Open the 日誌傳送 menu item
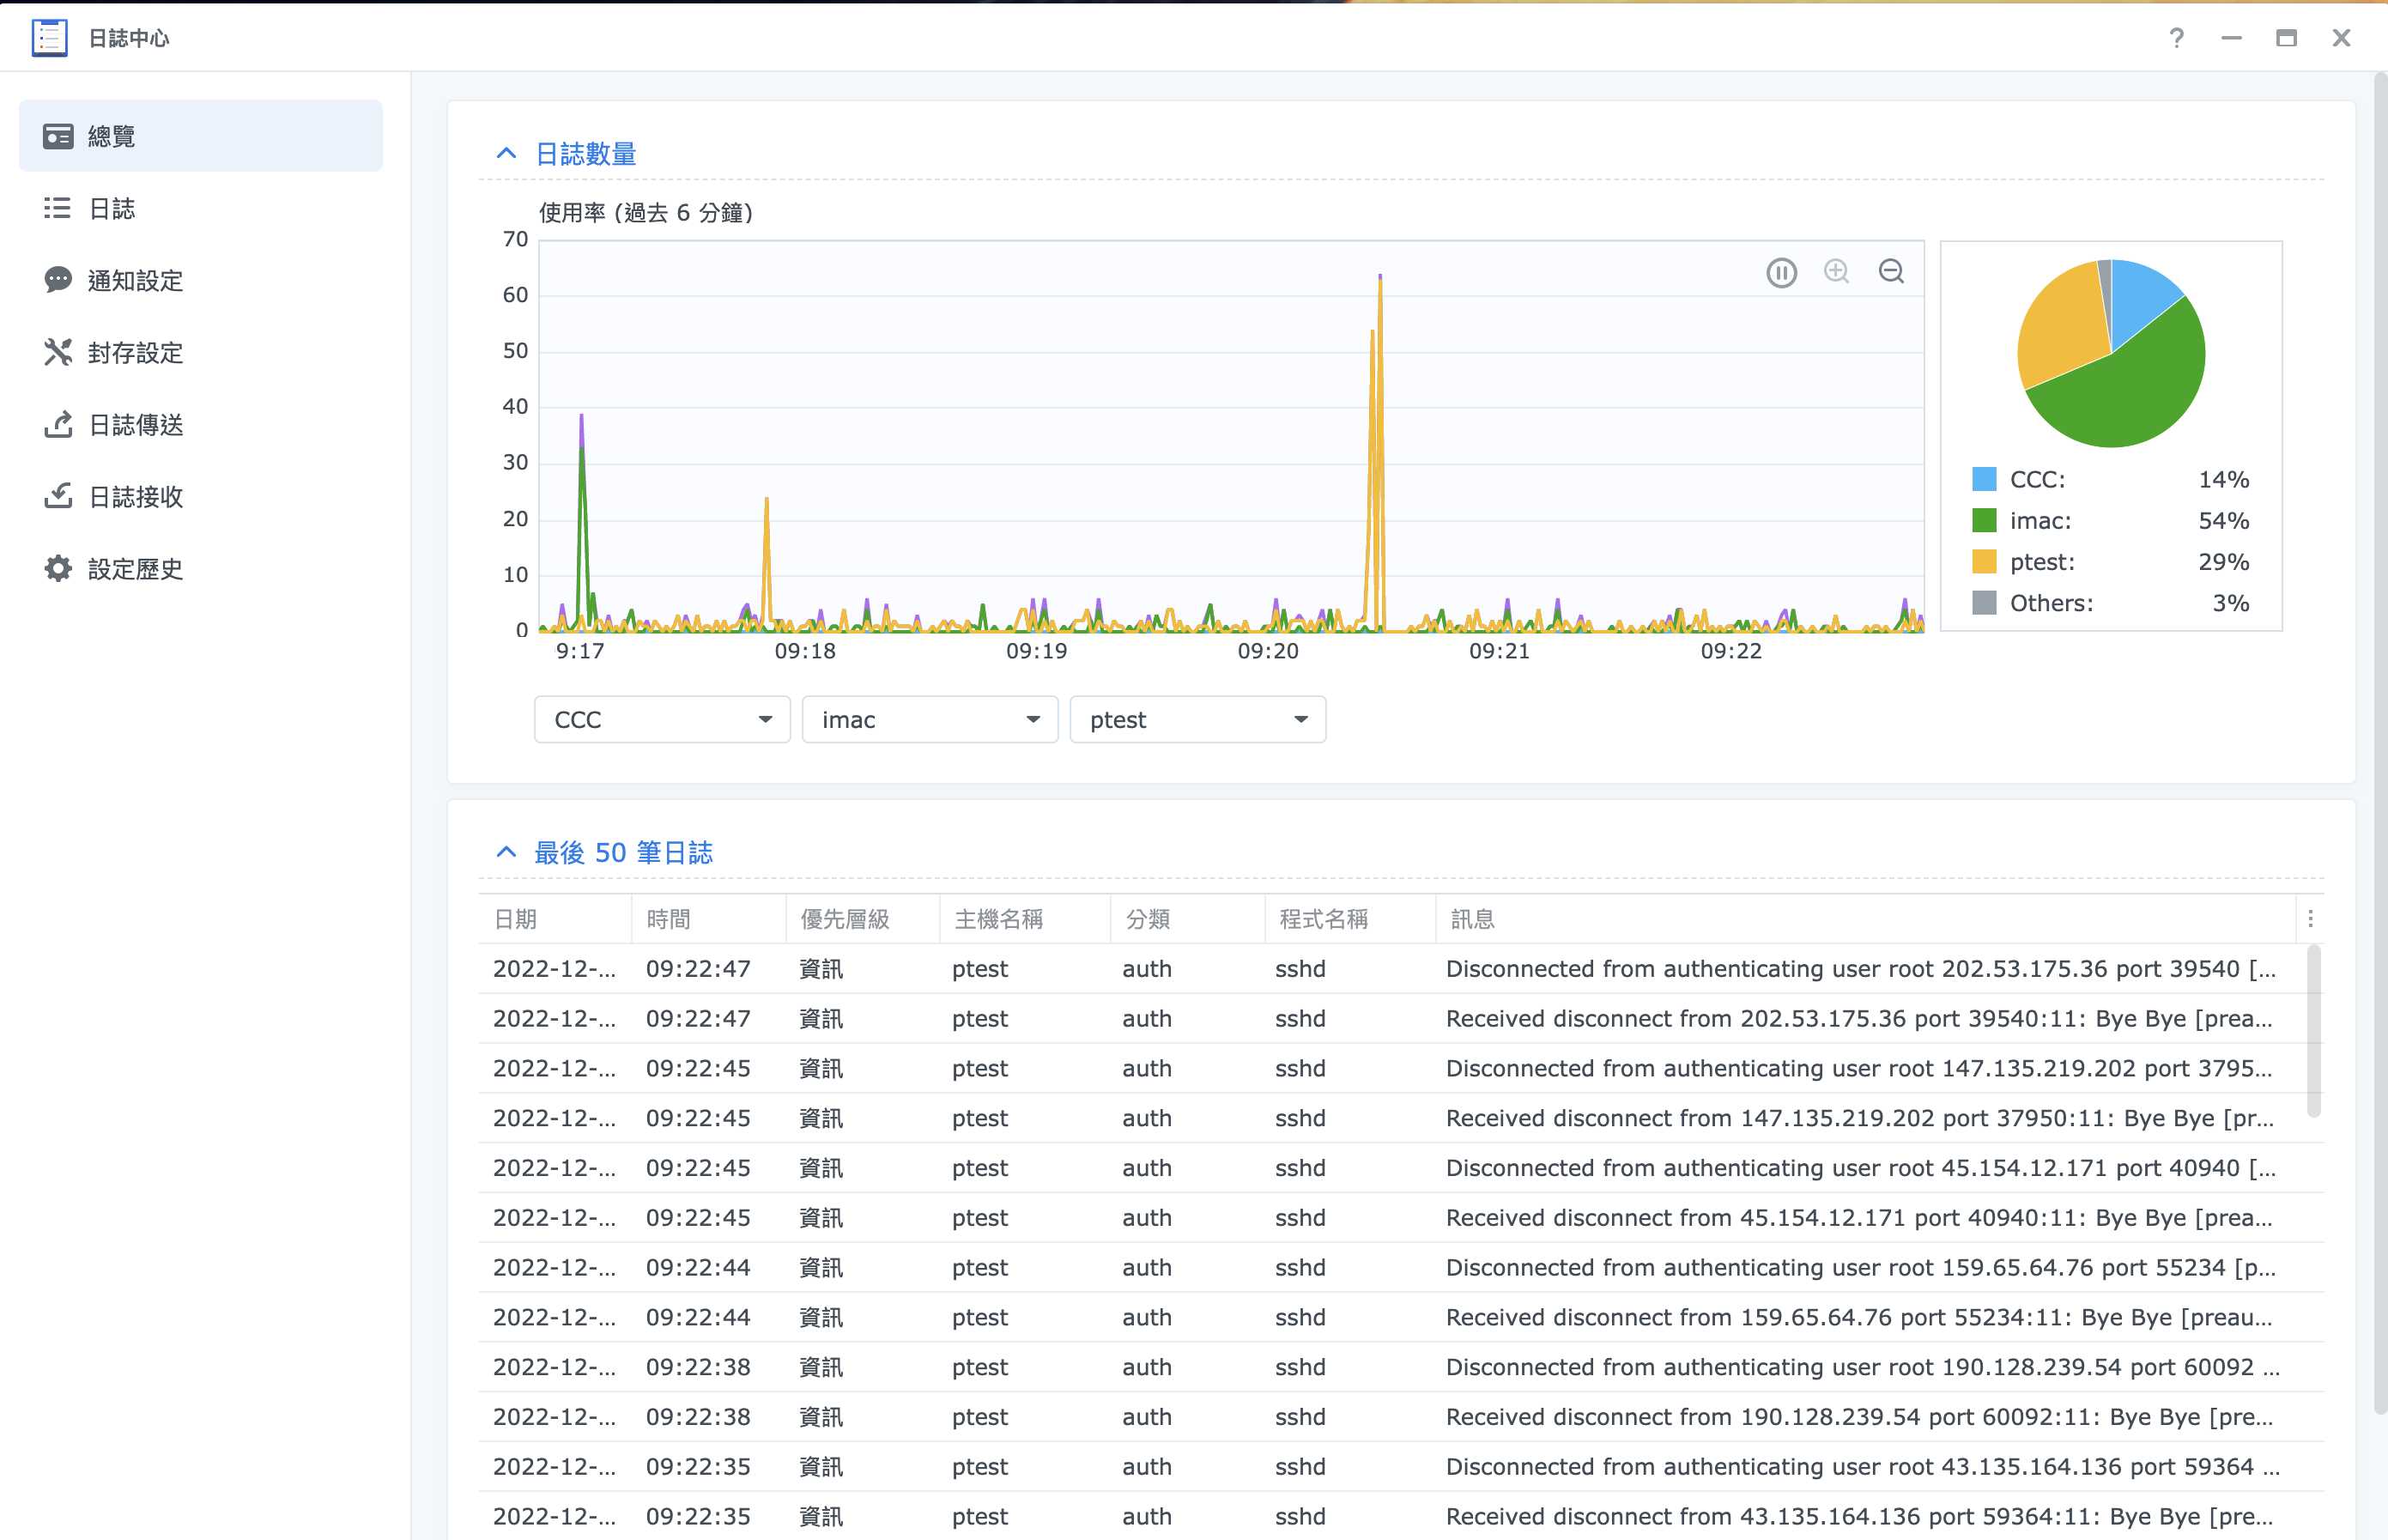The image size is (2388, 1540). (x=201, y=424)
